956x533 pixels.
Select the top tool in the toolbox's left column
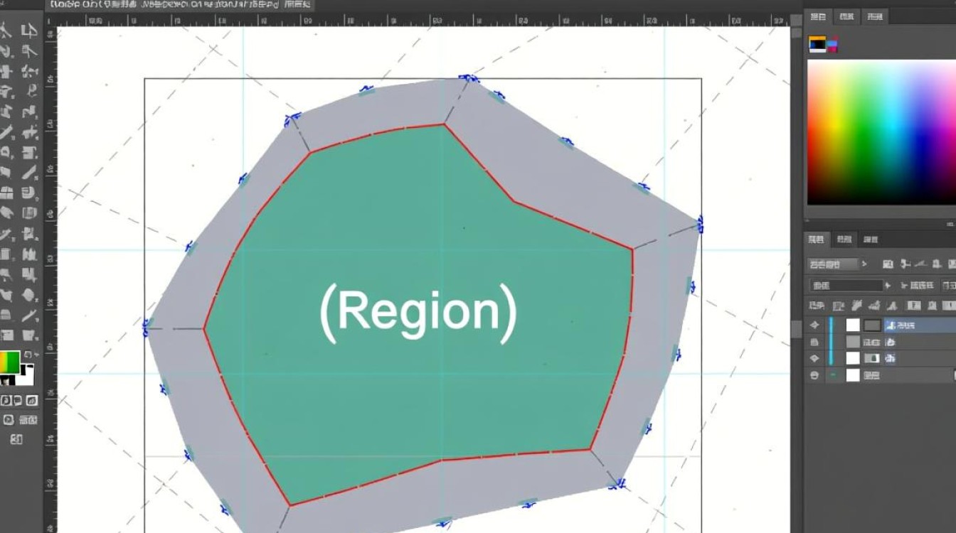[7, 31]
